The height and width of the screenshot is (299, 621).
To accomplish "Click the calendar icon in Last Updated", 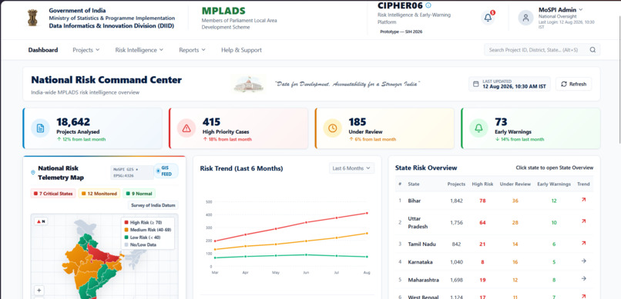I will coord(476,84).
